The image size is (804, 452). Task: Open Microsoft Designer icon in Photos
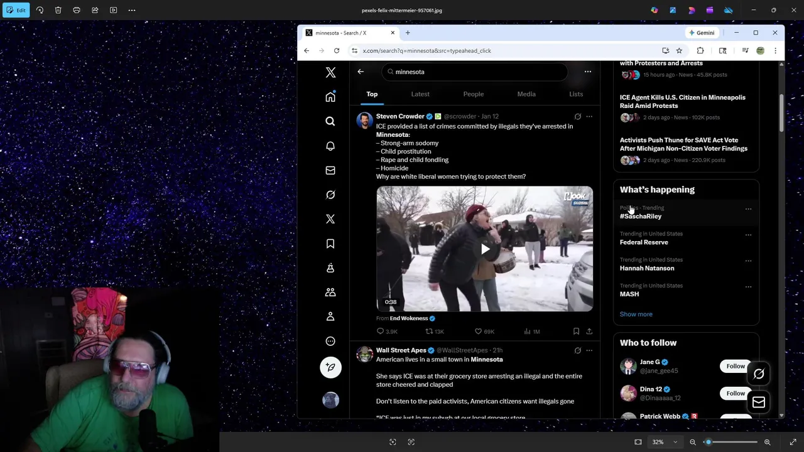click(x=692, y=10)
